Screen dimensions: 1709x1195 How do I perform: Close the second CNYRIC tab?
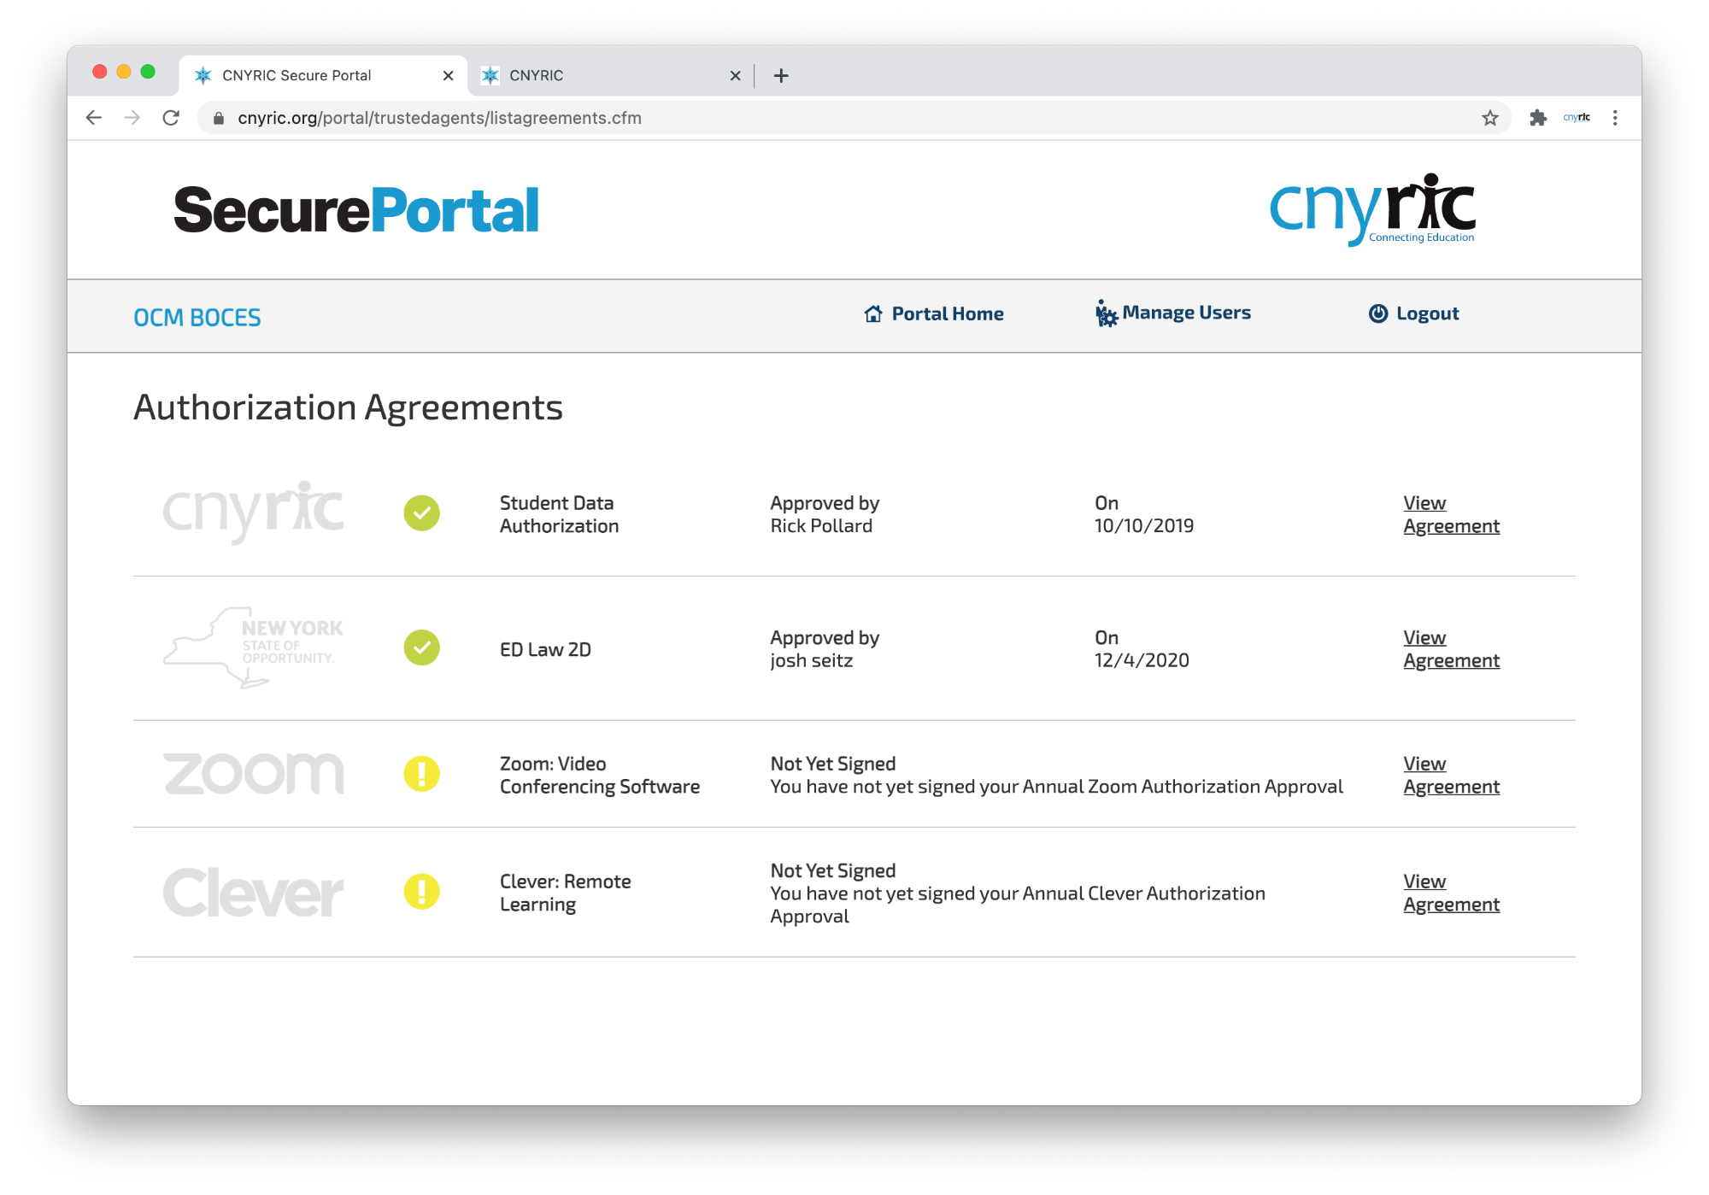point(735,76)
